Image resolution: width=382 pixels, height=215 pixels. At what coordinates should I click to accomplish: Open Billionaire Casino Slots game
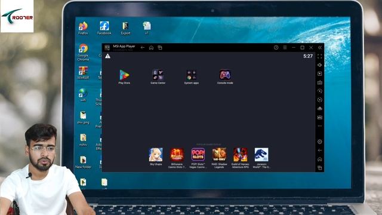177,158
